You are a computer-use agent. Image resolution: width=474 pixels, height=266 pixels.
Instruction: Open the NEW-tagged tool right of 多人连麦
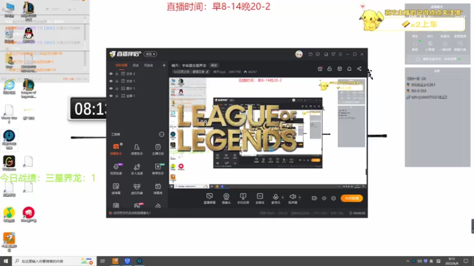pyautogui.click(x=158, y=169)
